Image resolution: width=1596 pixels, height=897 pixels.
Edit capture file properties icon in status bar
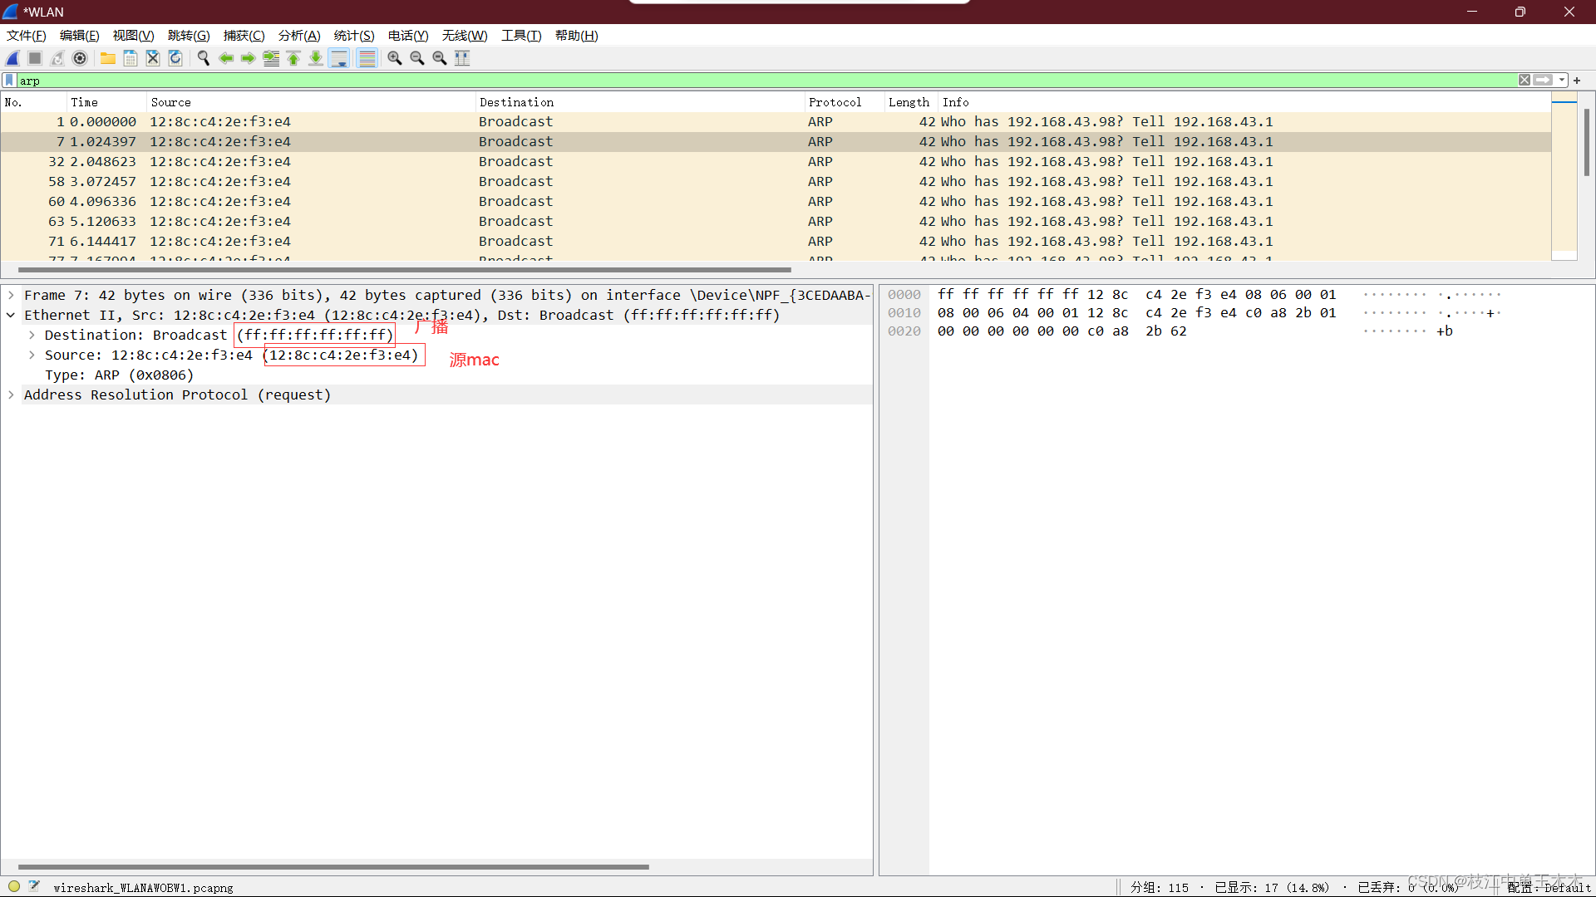(34, 886)
